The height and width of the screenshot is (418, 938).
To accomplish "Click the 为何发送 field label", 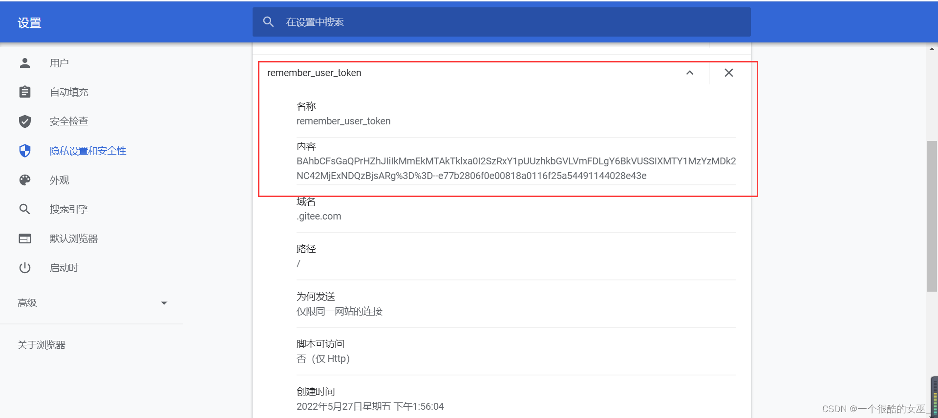I will (x=316, y=297).
